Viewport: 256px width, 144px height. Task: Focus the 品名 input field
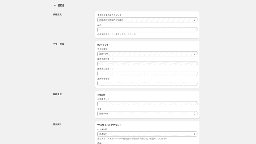pos(147,30)
